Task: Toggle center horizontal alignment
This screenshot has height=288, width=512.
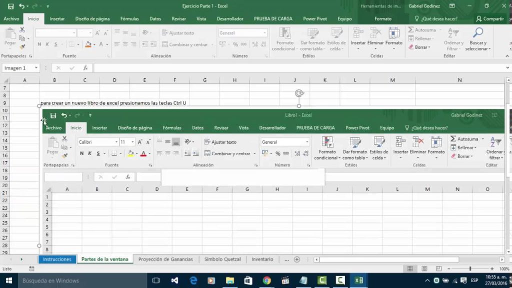Action: click(125, 44)
